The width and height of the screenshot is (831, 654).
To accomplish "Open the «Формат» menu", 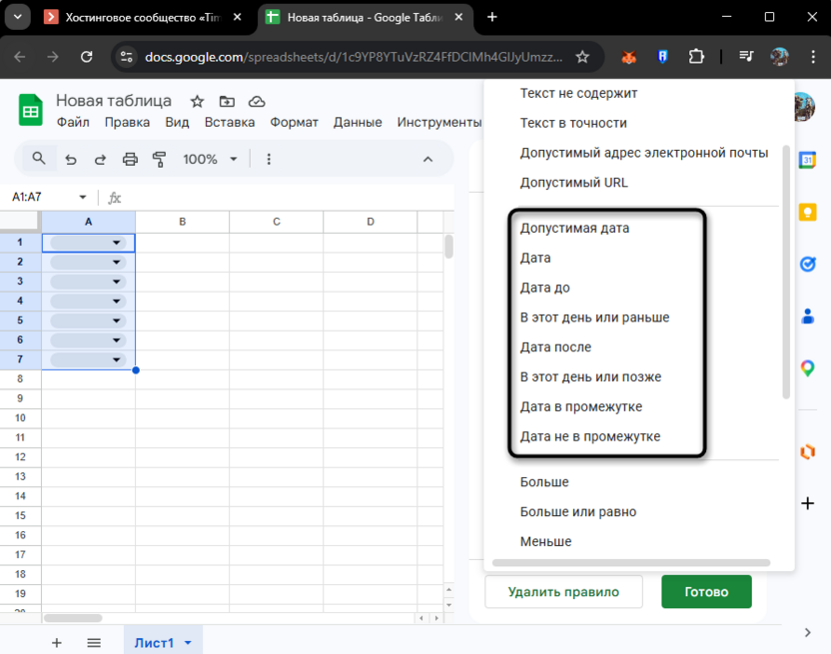I will pos(294,122).
